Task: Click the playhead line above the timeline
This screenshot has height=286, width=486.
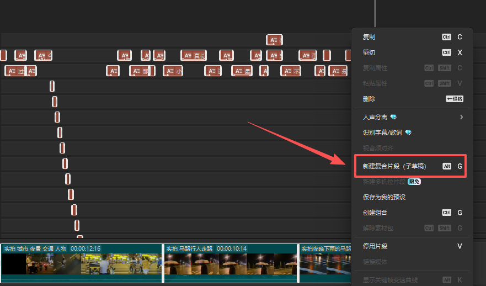Action: 375,11
